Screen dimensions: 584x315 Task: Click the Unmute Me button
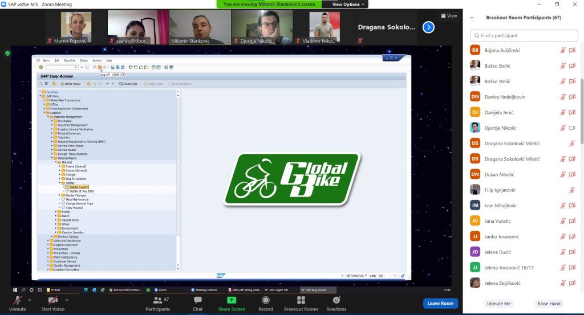point(498,304)
